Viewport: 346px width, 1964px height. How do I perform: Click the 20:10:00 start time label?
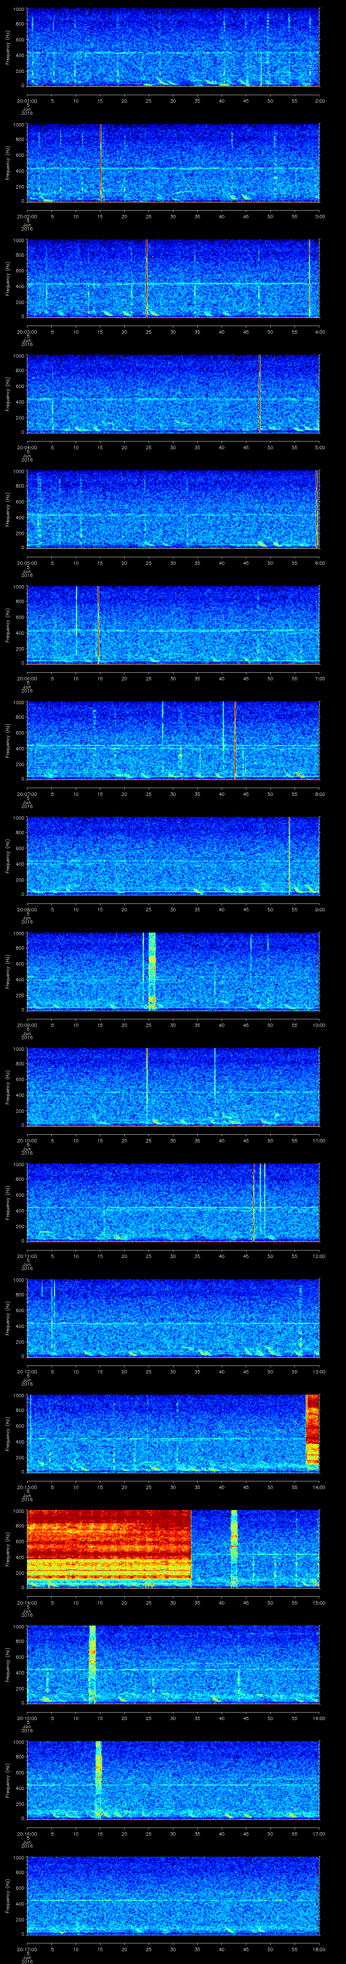click(27, 1140)
